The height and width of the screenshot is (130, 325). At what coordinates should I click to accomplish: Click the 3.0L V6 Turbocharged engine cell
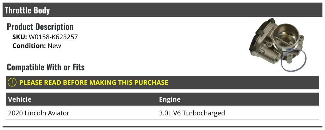pyautogui.click(x=192, y=113)
